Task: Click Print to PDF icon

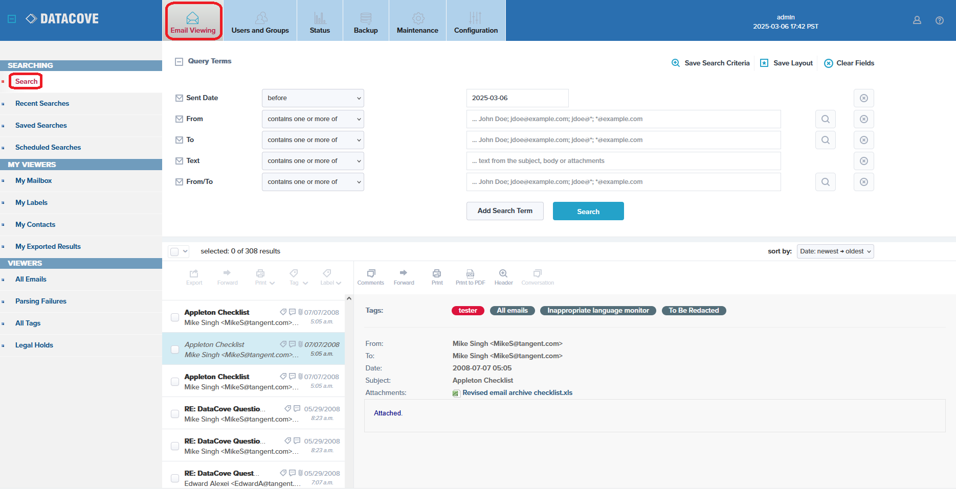Action: click(x=470, y=277)
